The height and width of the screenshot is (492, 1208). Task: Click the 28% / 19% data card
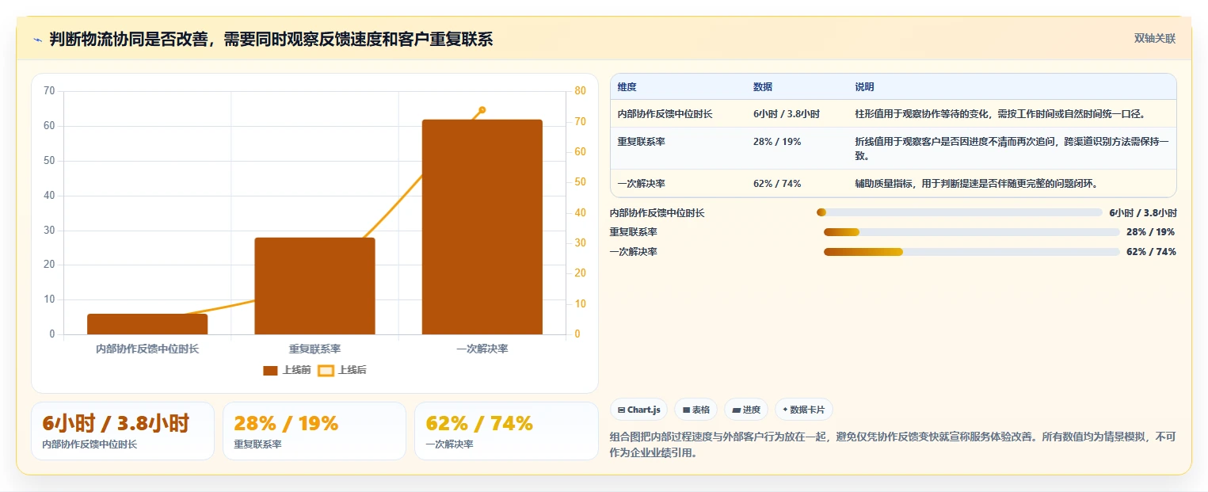pyautogui.click(x=314, y=431)
